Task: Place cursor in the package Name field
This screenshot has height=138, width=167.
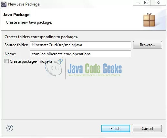Action: pos(80,54)
